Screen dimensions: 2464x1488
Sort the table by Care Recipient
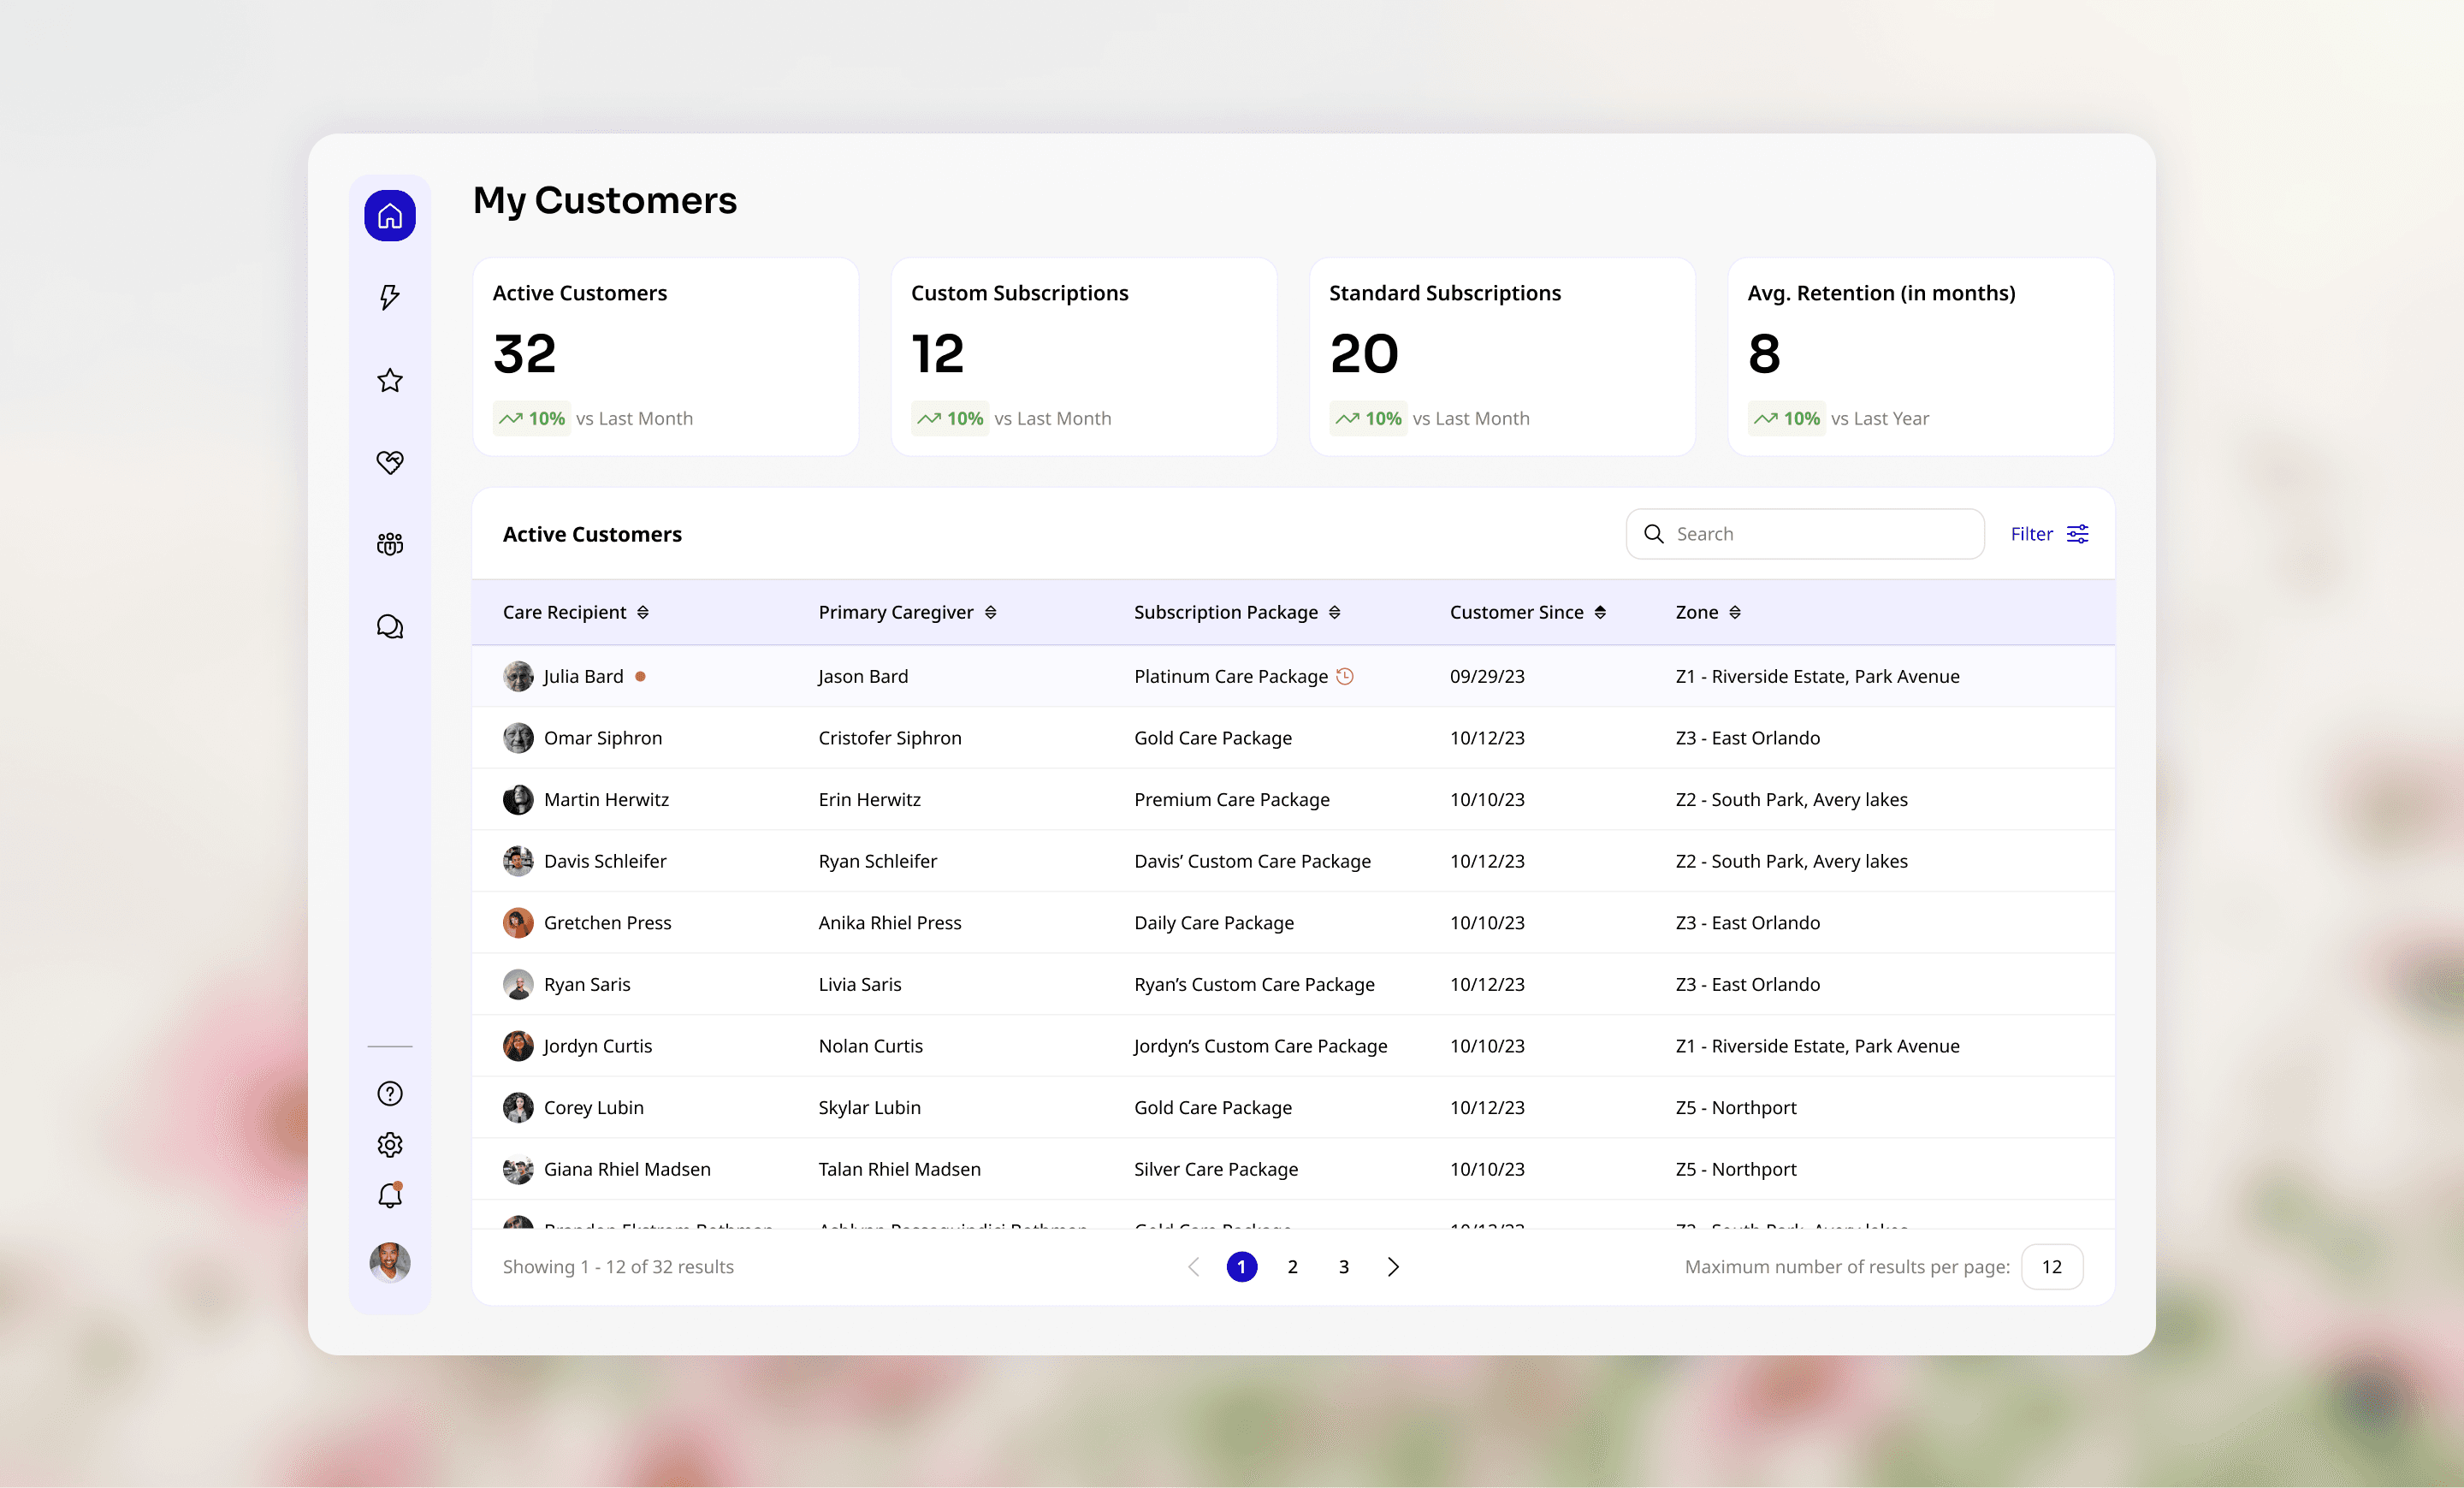[x=643, y=612]
